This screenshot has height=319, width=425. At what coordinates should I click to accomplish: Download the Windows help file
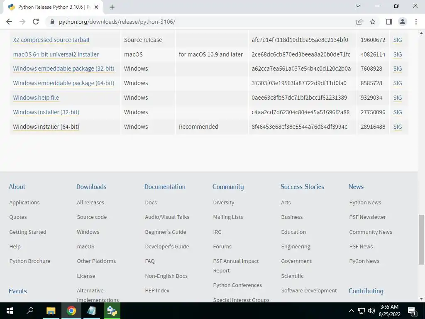pos(36,98)
